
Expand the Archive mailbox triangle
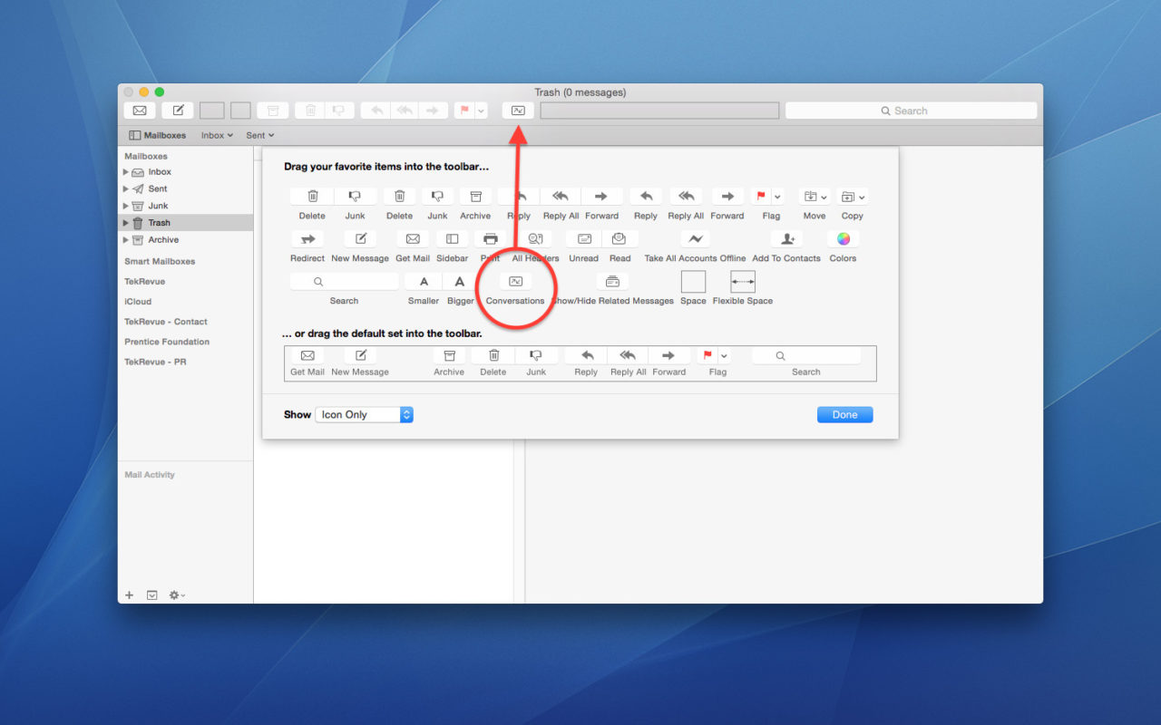pos(126,240)
